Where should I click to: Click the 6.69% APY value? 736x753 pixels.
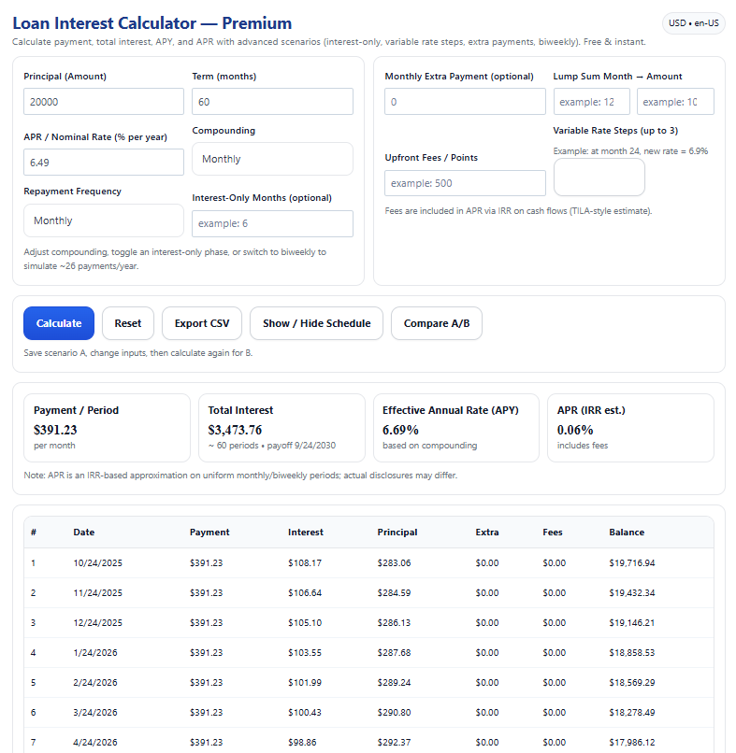[400, 430]
